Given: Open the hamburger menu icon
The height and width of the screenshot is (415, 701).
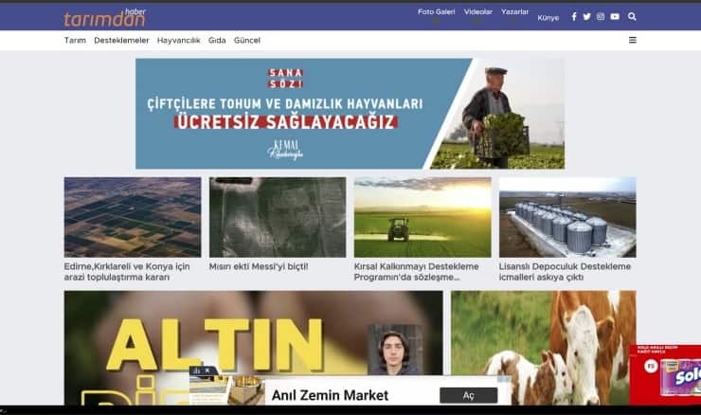Looking at the screenshot, I should [x=633, y=40].
